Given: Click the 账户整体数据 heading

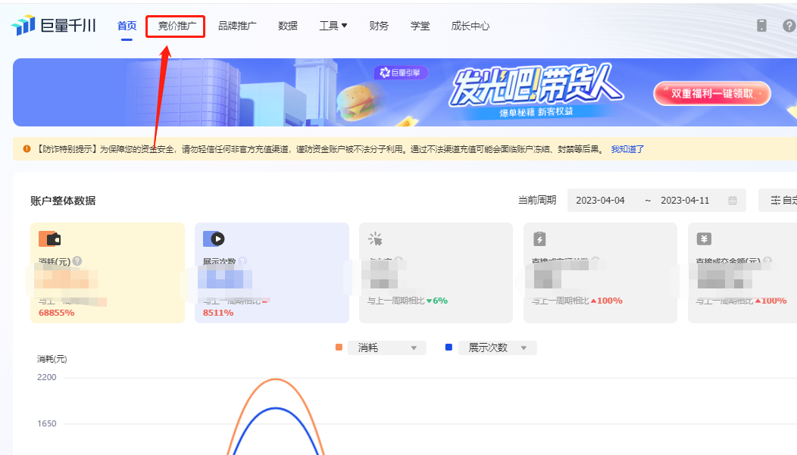Looking at the screenshot, I should 63,201.
